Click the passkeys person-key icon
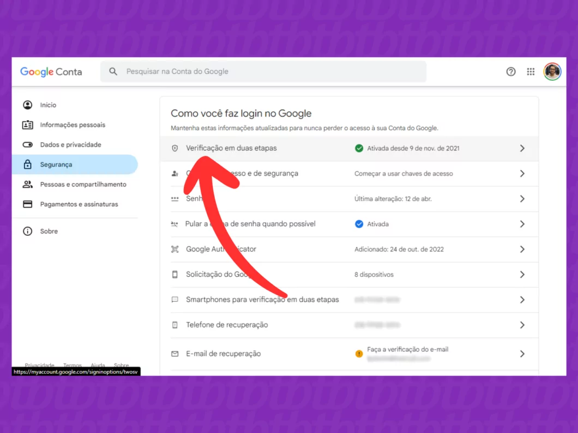 (174, 173)
